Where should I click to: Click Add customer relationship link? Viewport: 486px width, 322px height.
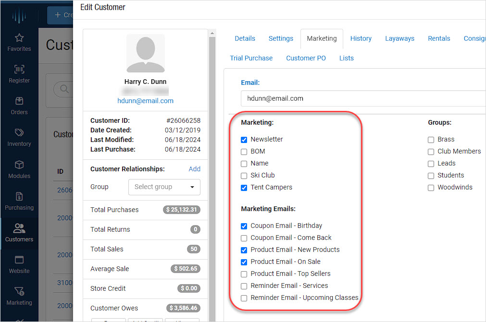click(x=194, y=169)
